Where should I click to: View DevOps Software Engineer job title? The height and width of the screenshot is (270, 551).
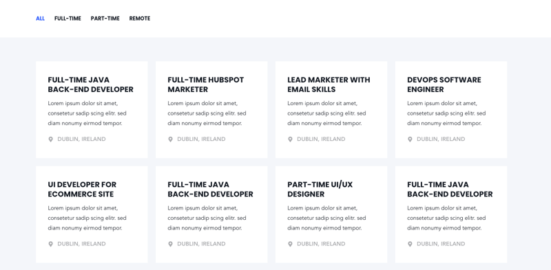444,85
